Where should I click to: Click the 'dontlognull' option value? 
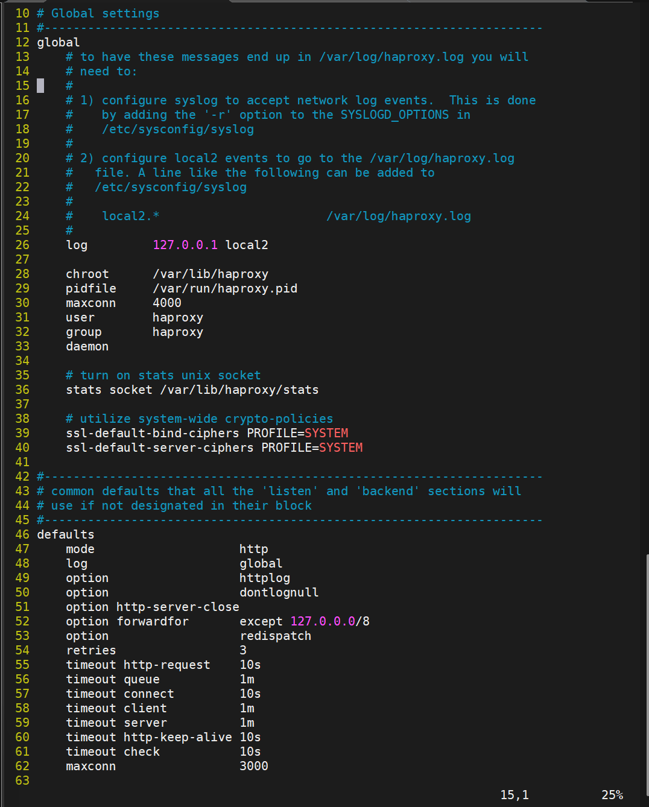(x=279, y=592)
